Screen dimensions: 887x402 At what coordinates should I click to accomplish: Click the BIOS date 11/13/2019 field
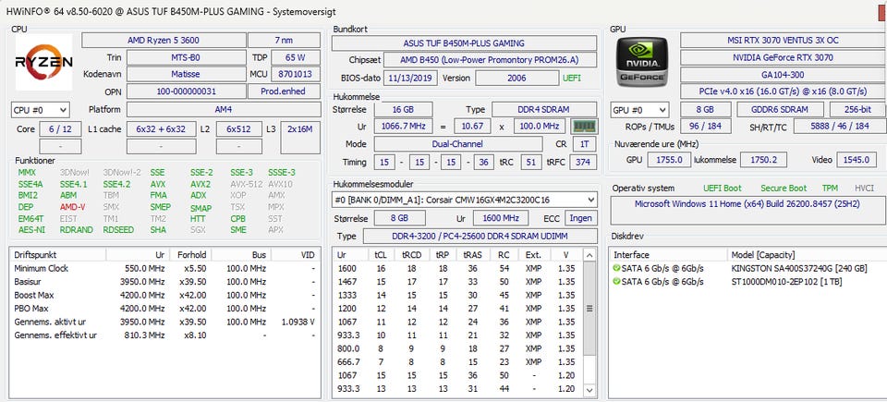tap(410, 79)
